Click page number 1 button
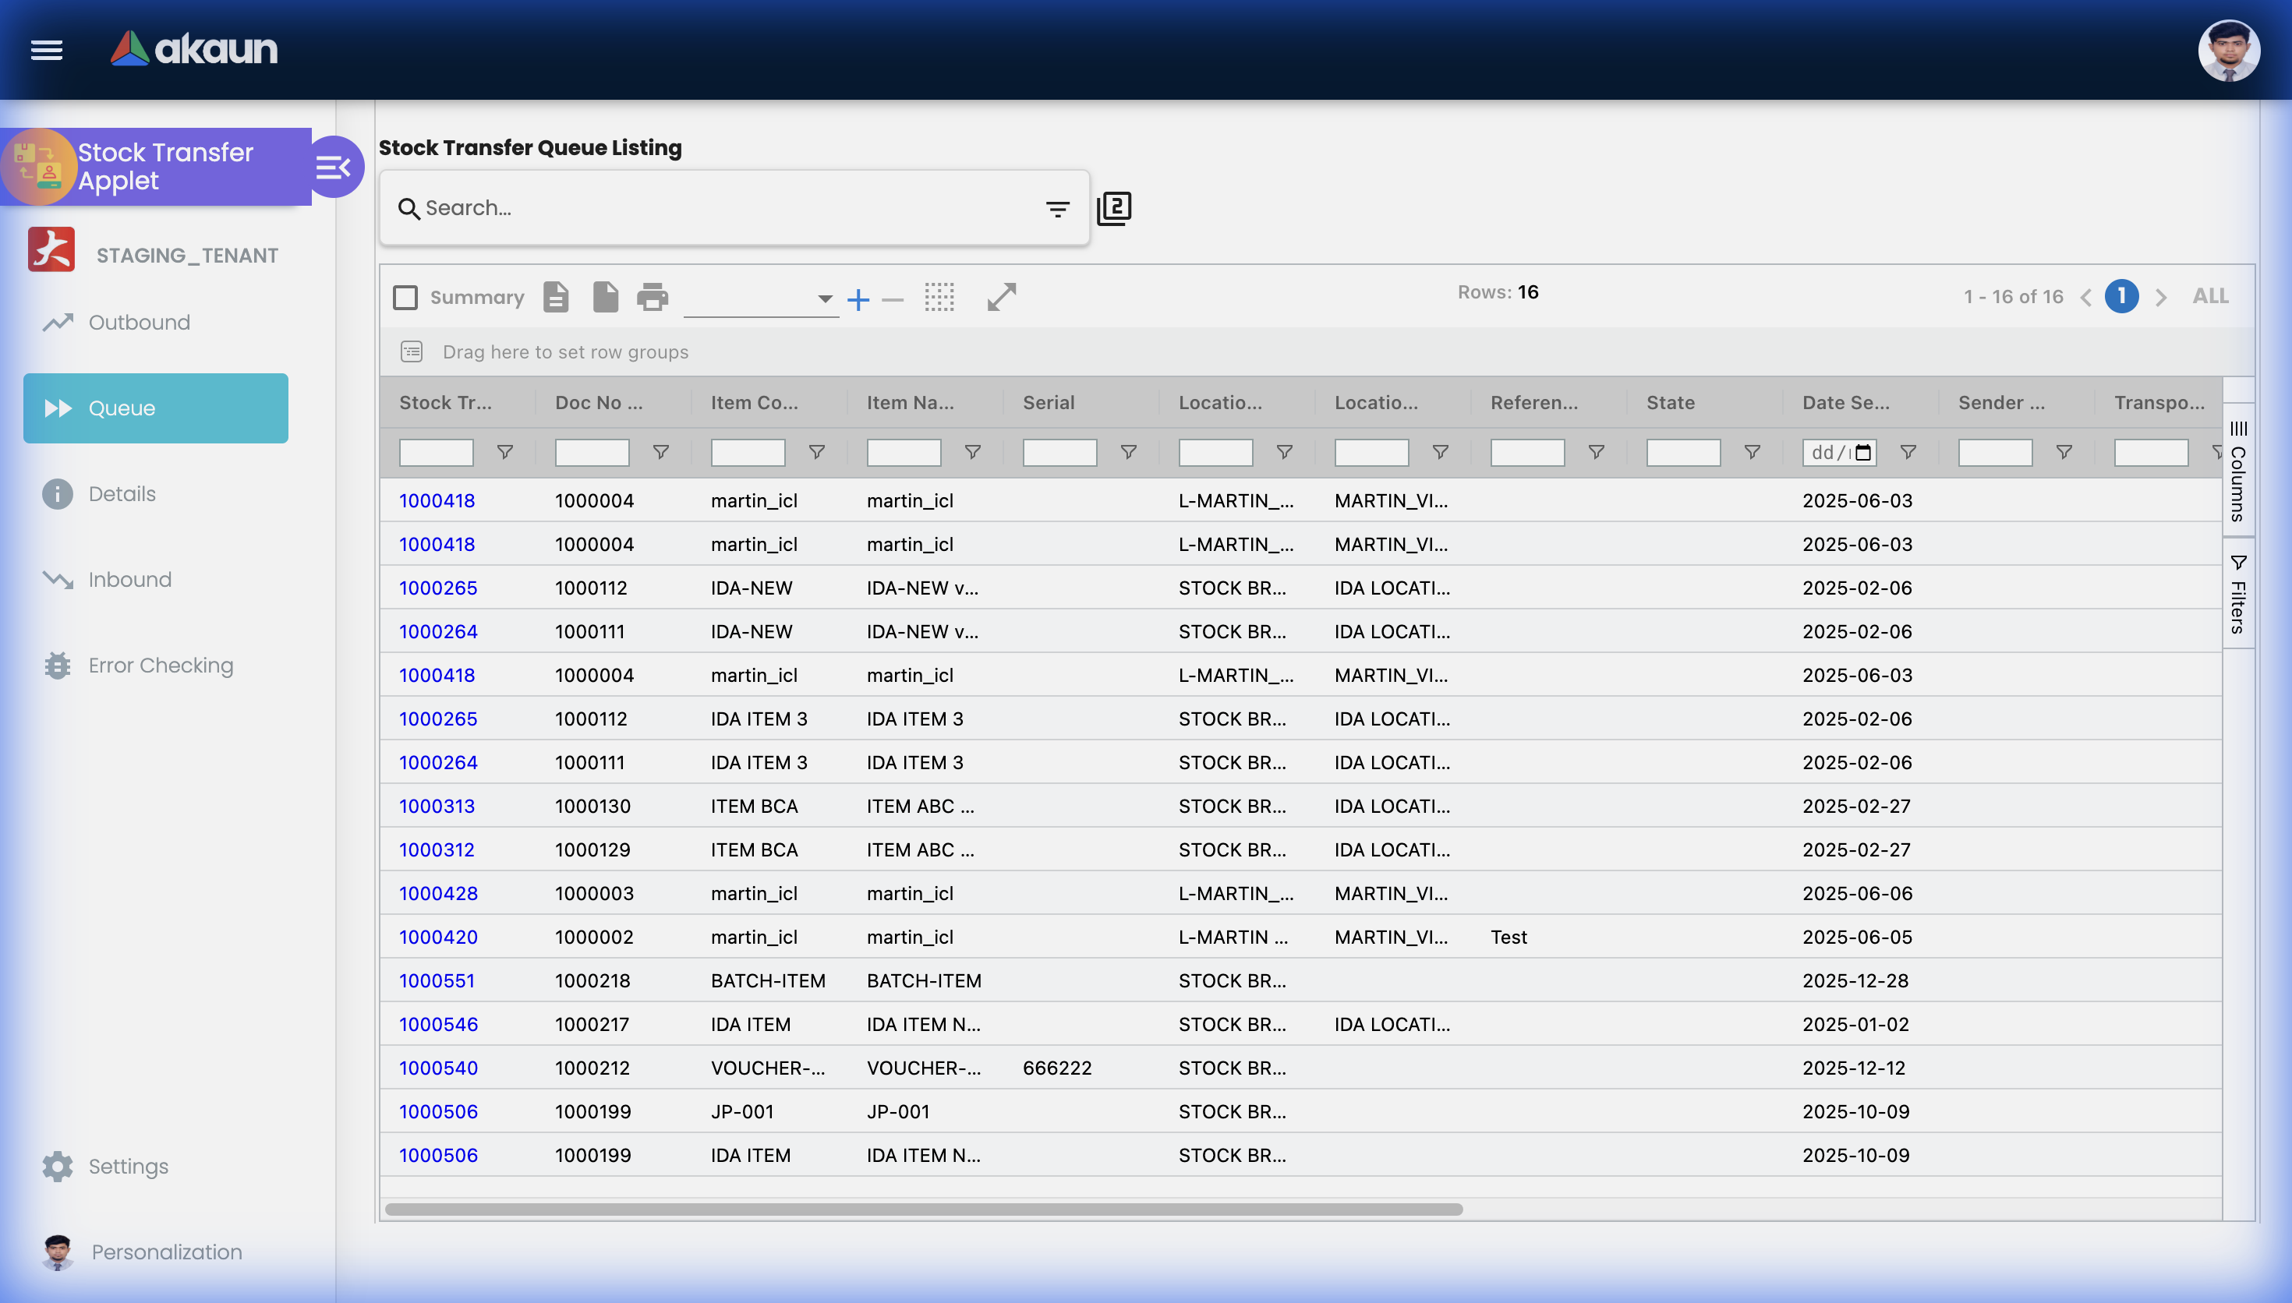2292x1303 pixels. pyautogui.click(x=2121, y=296)
